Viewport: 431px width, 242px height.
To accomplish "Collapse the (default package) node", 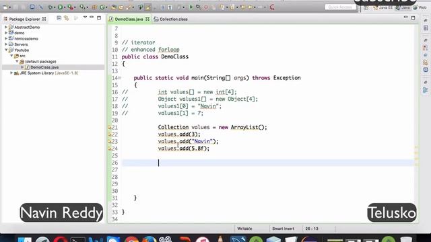I will 17,61.
